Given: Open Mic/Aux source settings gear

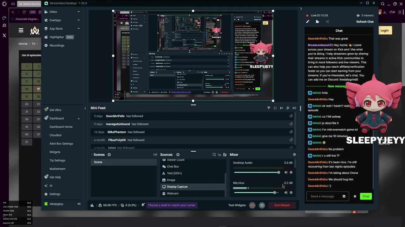Looking at the screenshot, I should click(291, 193).
